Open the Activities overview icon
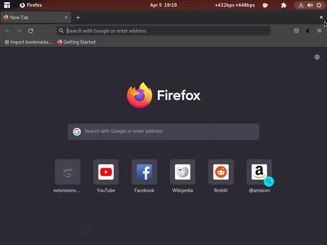The image size is (327, 245). click(7, 5)
